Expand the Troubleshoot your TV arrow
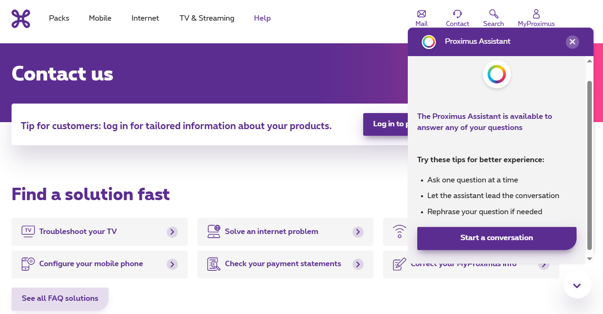The image size is (603, 314). (x=172, y=232)
